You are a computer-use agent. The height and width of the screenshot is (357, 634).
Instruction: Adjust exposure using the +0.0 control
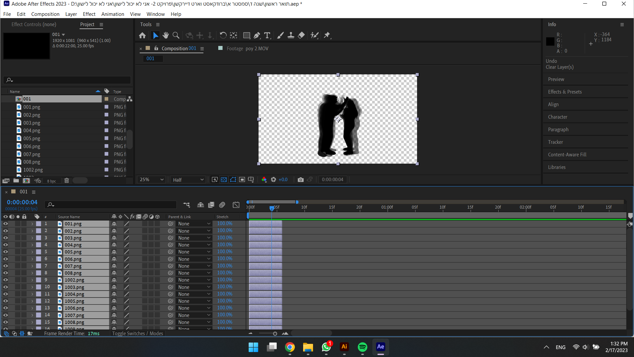tap(283, 179)
